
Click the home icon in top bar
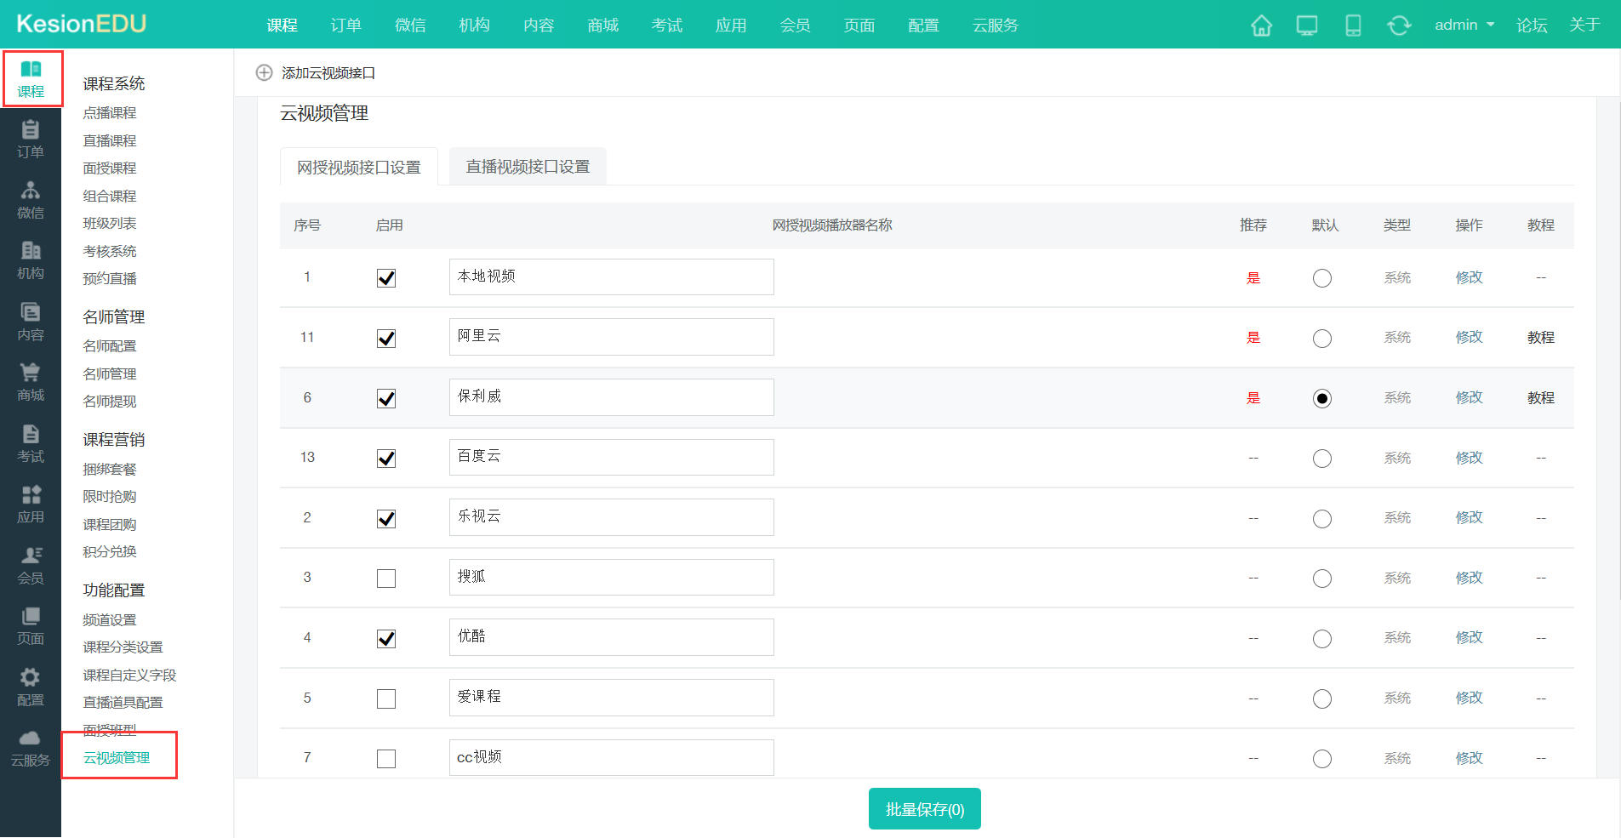coord(1261,26)
